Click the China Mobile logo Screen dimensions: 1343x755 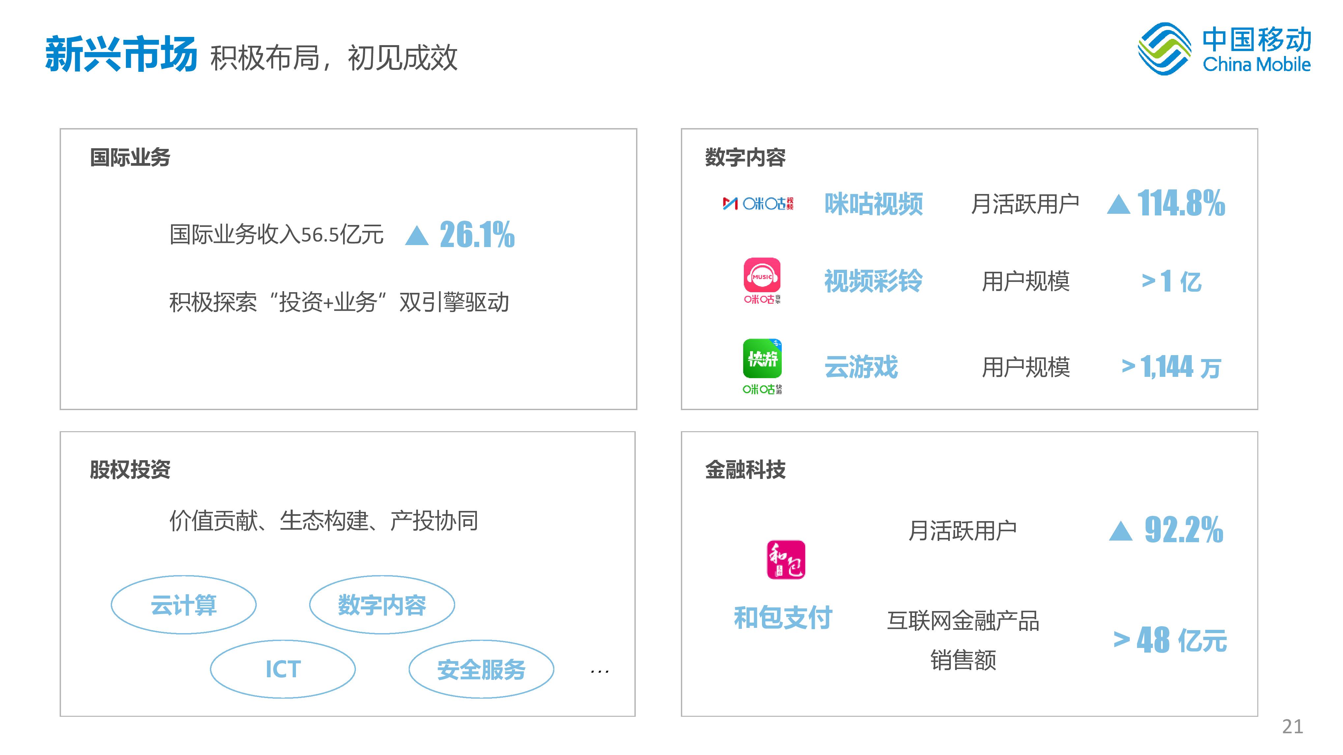point(1224,49)
